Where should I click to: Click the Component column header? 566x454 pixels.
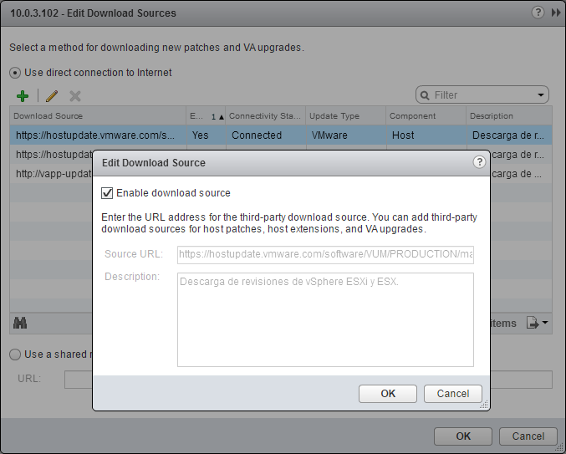[x=423, y=116]
